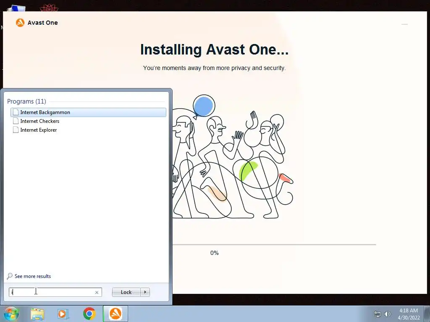Minimize the Avast One installer window
The image size is (430, 322).
tap(404, 24)
